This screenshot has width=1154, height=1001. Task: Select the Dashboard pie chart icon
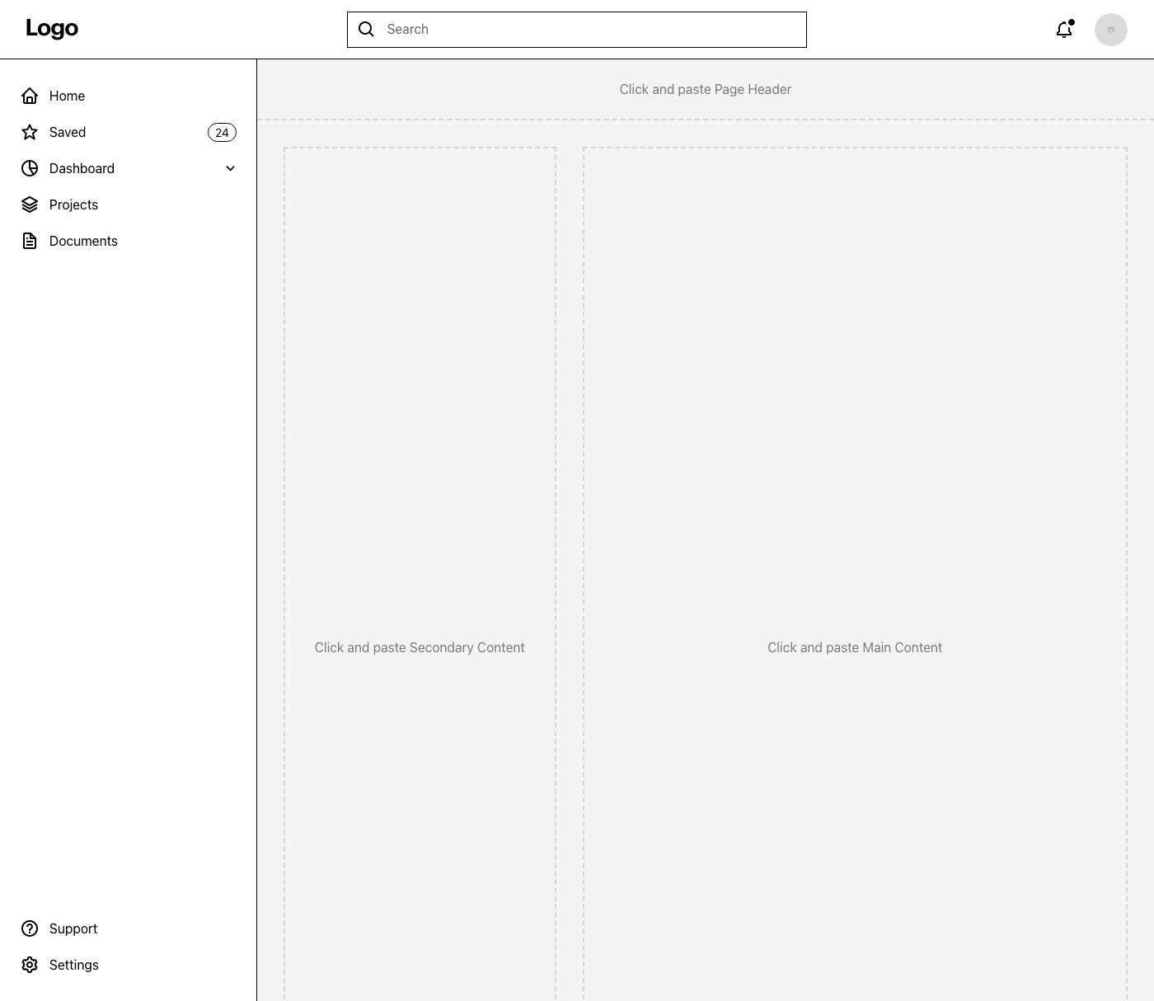coord(30,168)
